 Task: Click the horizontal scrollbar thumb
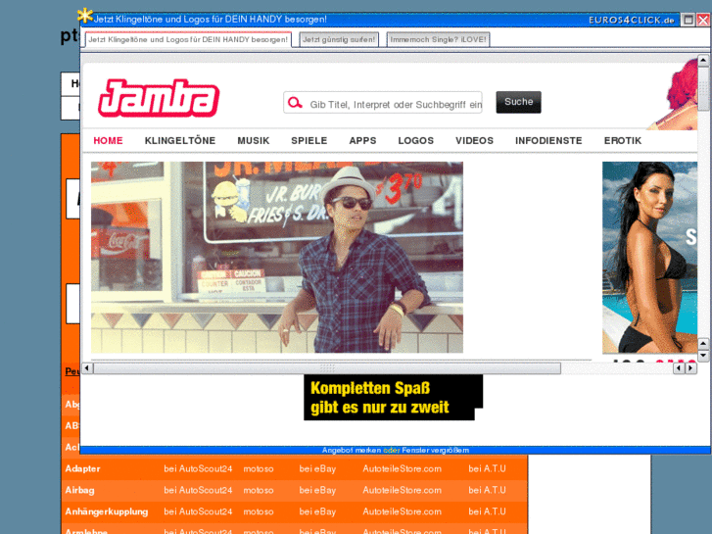[327, 367]
